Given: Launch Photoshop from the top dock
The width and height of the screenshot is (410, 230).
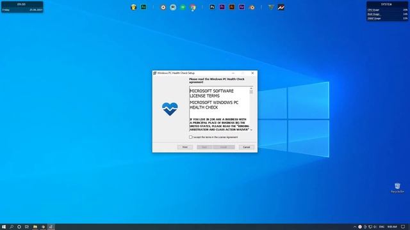Looking at the screenshot, I should point(212,7).
